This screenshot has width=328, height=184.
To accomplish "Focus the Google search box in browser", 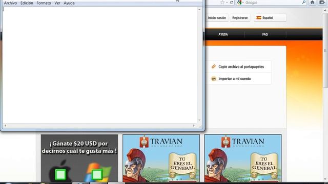I will coord(273,3).
